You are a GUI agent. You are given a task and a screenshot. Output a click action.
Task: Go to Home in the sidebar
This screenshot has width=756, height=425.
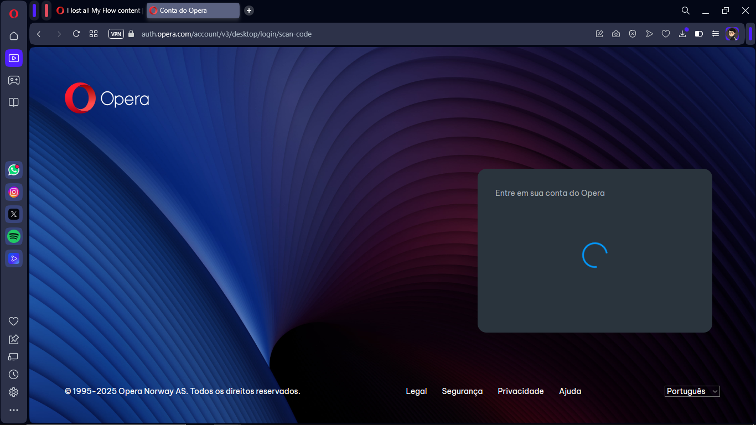click(14, 36)
